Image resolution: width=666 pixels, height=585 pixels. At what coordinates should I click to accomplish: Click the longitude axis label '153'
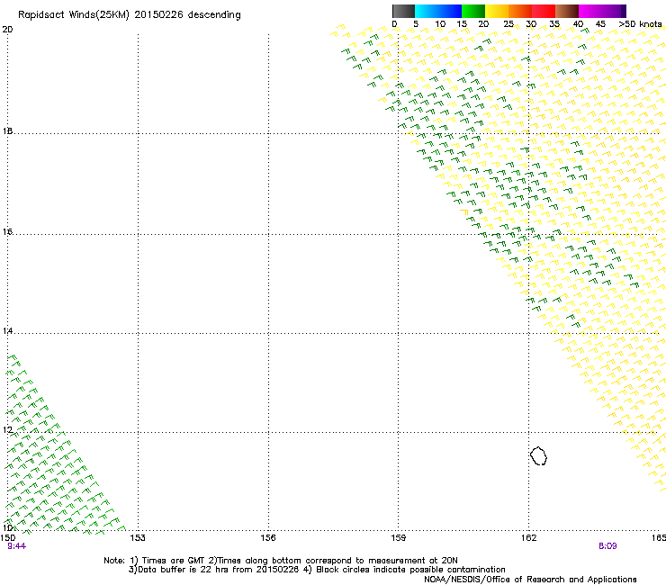point(138,538)
